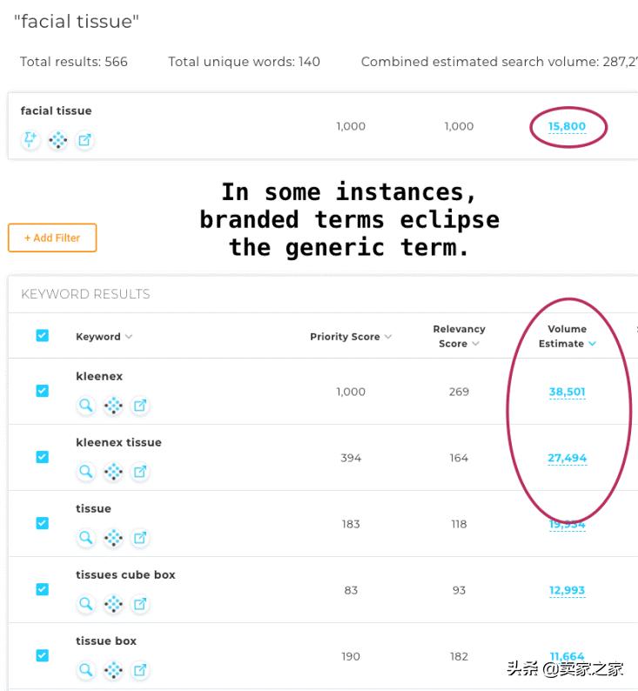Toggle the select-all checkbox in table header
Viewport: 638px width, 691px height.
click(42, 336)
